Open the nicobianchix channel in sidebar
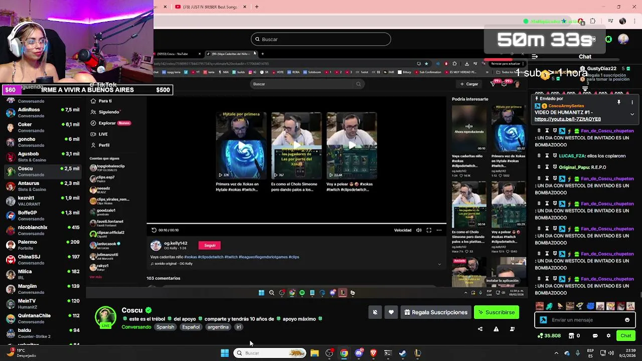The height and width of the screenshot is (361, 642). pos(43,230)
